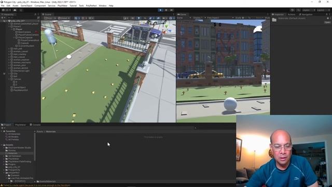The height and width of the screenshot is (187, 332).
Task: Expand the Canvas object in Hierarchy
Action: 9,79
